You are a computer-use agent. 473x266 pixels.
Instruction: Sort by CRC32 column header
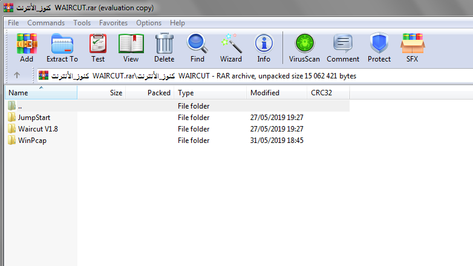pos(328,93)
